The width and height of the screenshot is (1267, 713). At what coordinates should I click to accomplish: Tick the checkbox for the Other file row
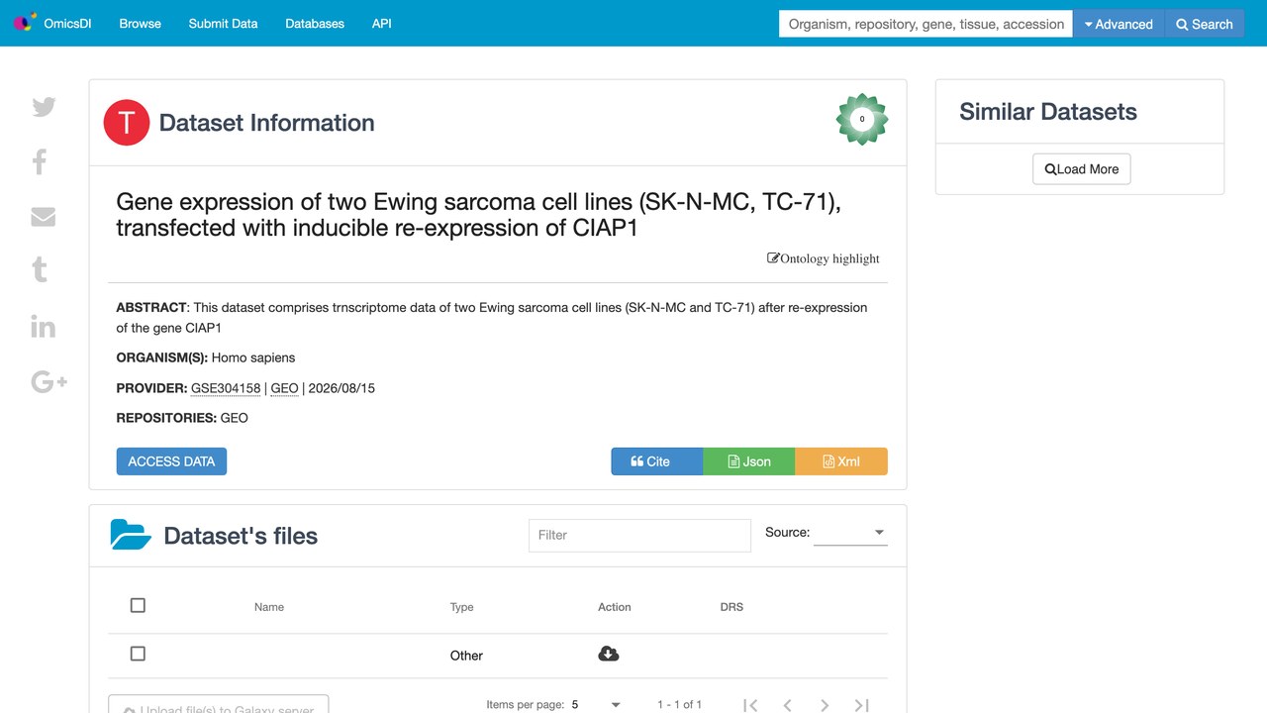[x=138, y=654]
